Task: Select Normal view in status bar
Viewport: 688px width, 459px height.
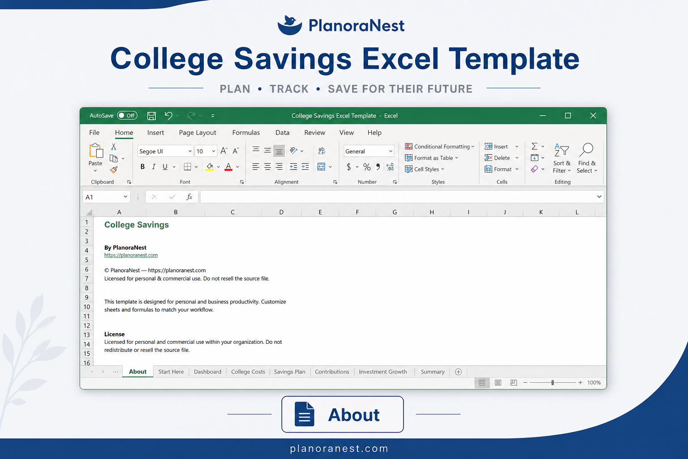Action: [x=482, y=383]
